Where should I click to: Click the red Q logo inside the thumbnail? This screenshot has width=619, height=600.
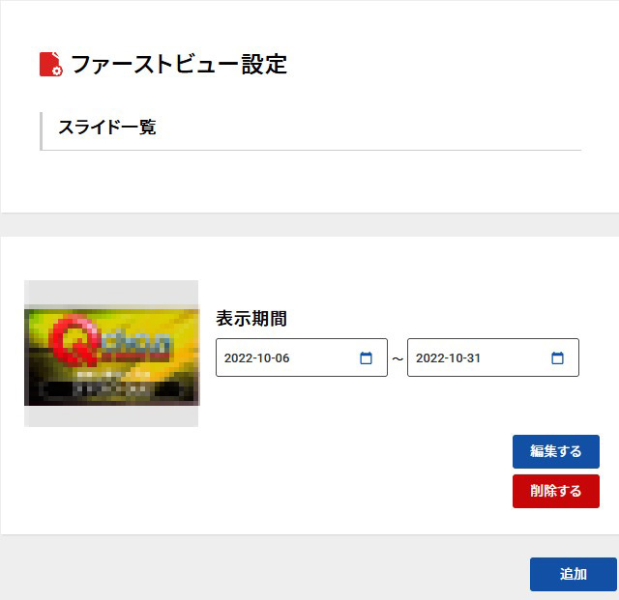click(75, 341)
